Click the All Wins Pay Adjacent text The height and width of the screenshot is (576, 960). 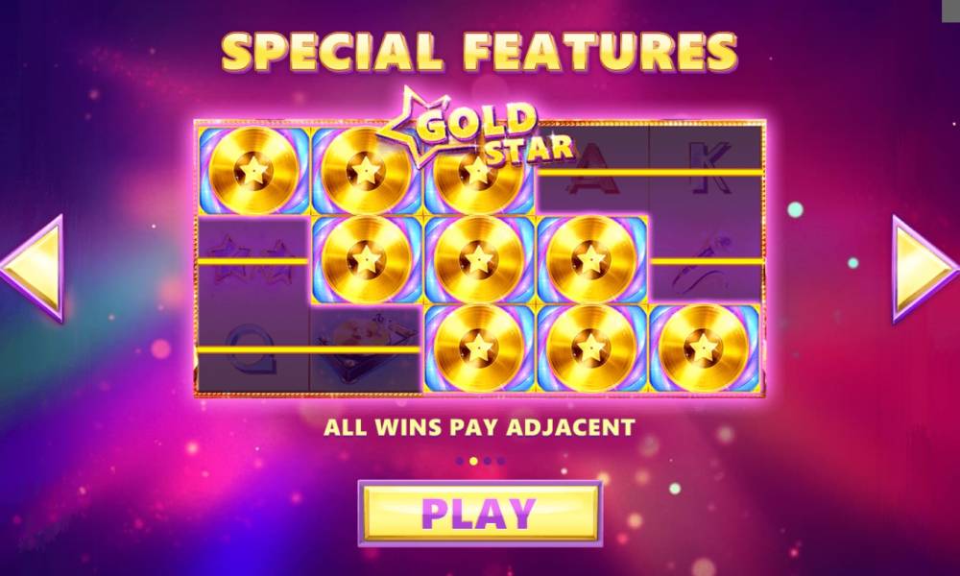tap(479, 426)
